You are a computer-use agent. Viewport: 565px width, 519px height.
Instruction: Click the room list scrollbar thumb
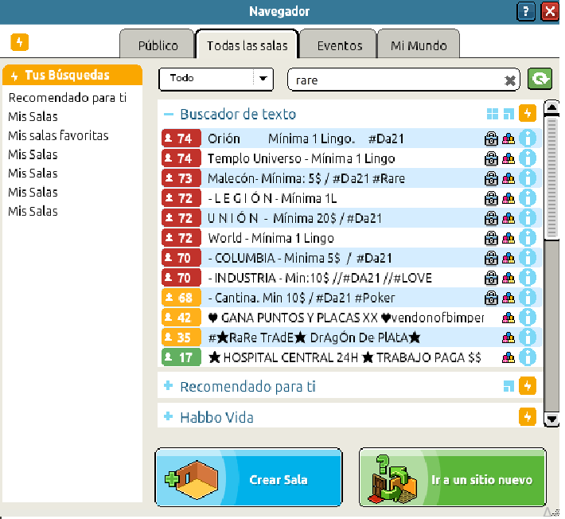[x=551, y=178]
